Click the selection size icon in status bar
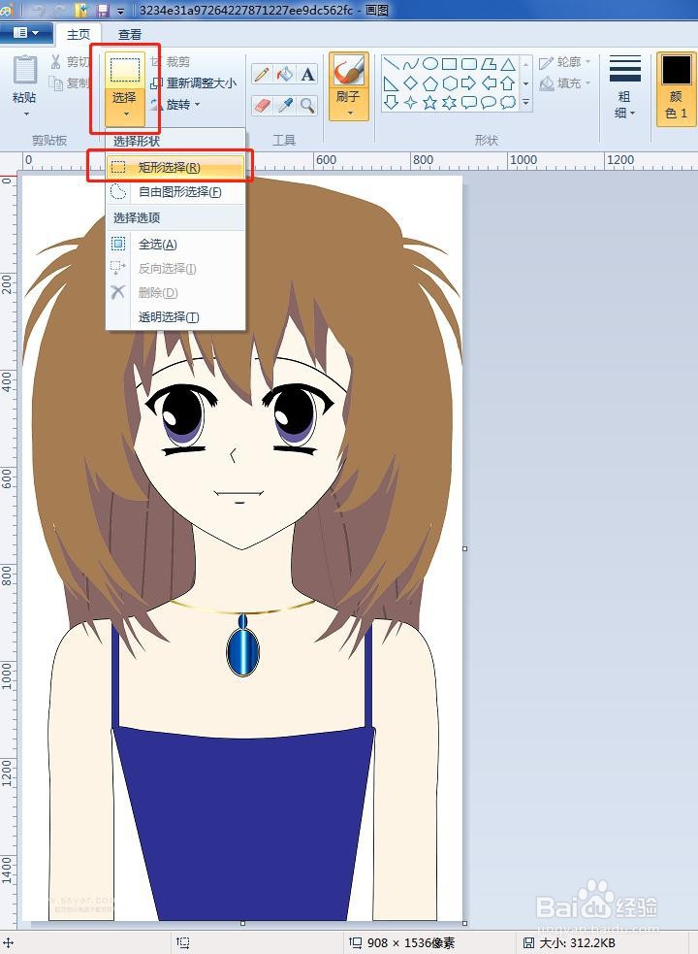This screenshot has width=698, height=954. 182,943
